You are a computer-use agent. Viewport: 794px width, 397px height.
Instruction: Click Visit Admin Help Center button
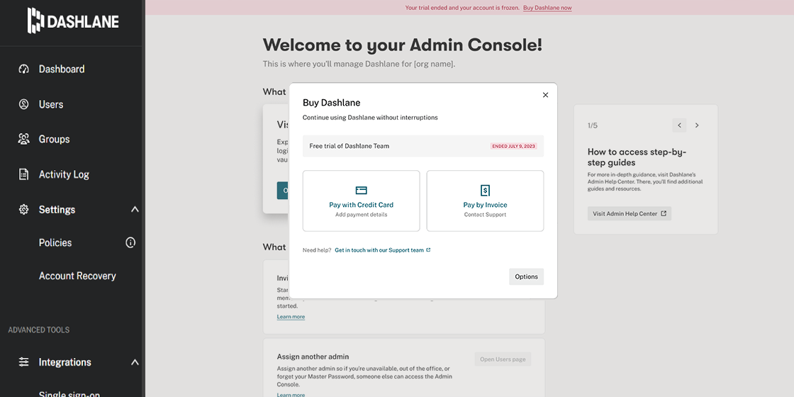pos(630,213)
